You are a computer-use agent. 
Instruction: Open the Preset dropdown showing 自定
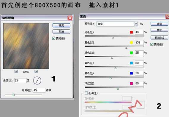[117, 24]
